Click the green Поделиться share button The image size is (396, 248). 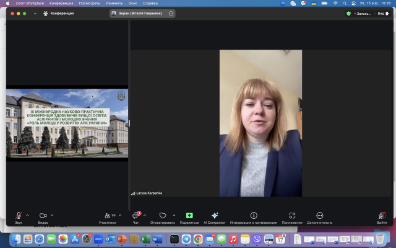click(x=189, y=216)
